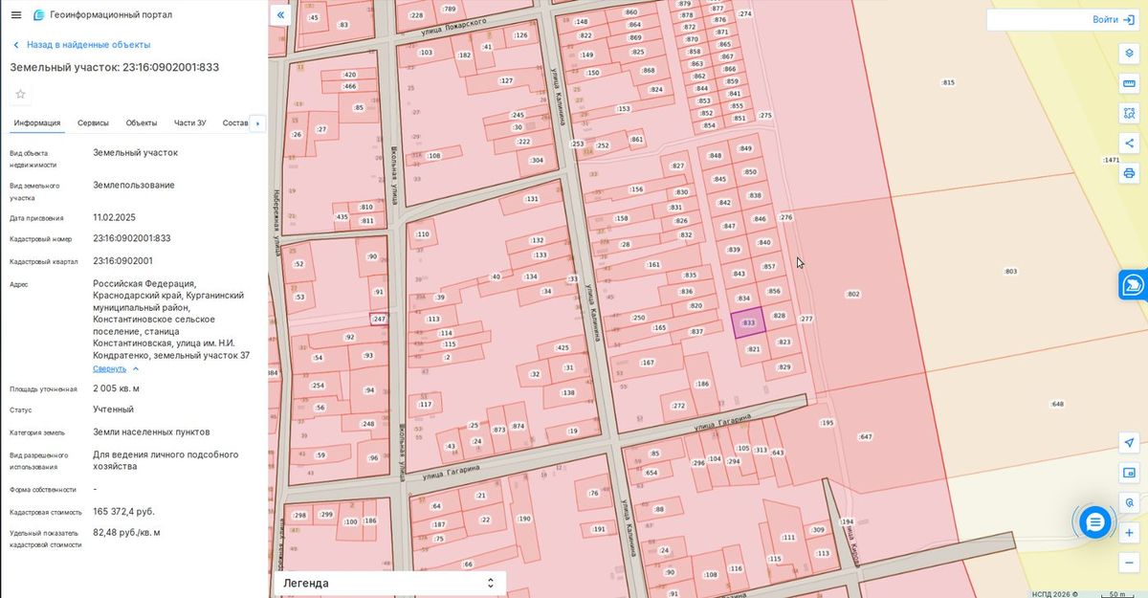Show more tabs with the right arrow
The width and height of the screenshot is (1148, 598).
click(257, 123)
